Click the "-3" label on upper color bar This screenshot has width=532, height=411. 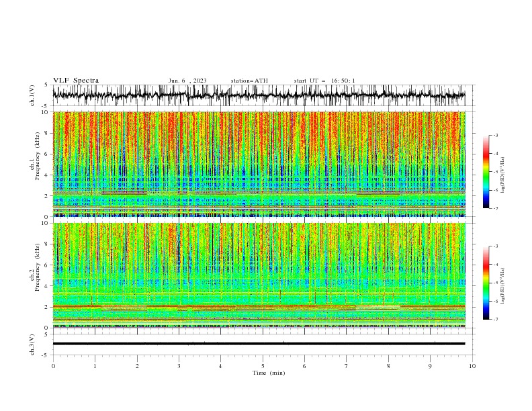tap(495, 135)
